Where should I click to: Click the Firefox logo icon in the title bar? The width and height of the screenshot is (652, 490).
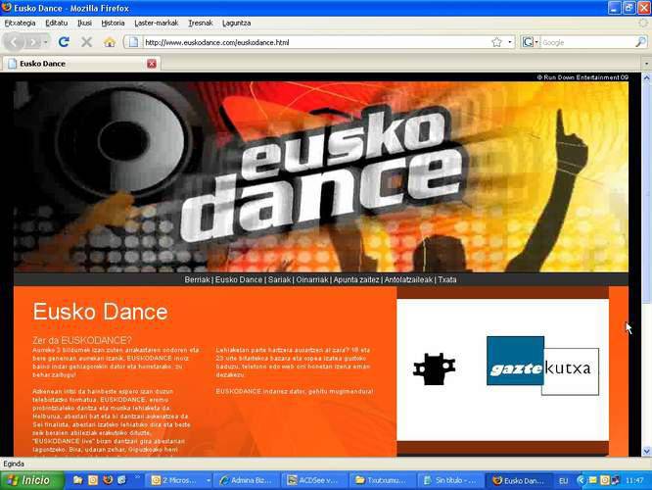click(6, 8)
